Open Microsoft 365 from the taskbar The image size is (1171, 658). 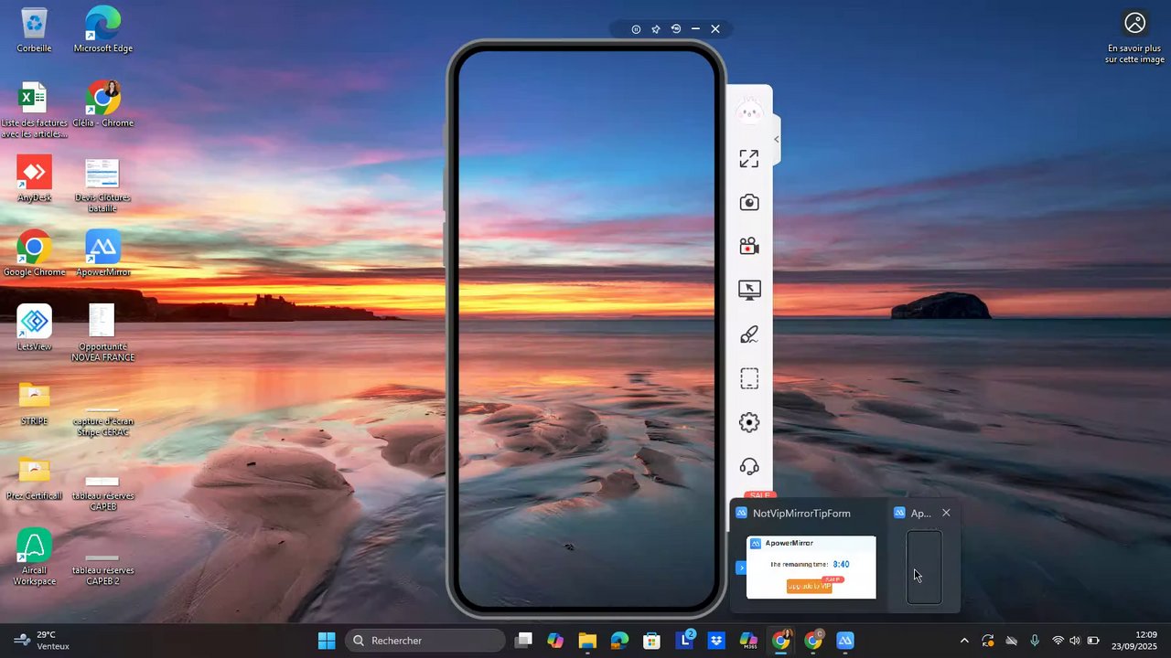pos(748,641)
